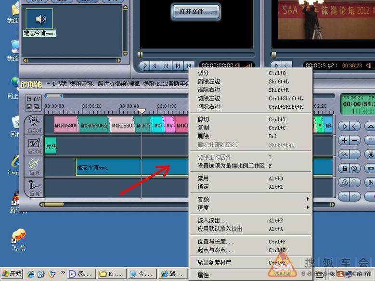
Task: Select 切分 in the context menu
Action: pos(203,73)
